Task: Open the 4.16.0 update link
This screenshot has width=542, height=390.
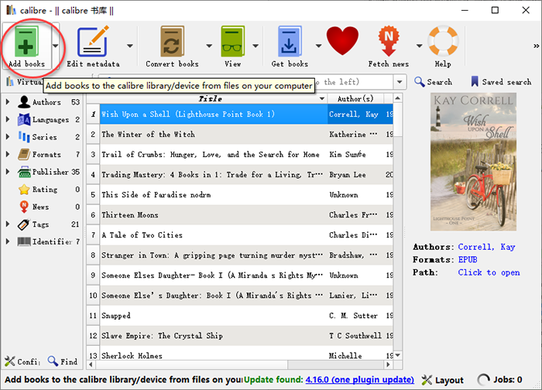Action: (359, 380)
